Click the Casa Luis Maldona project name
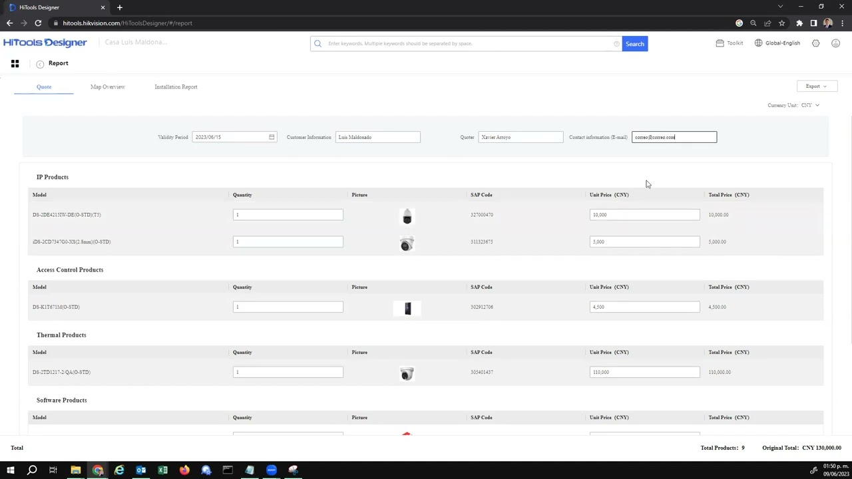This screenshot has height=479, width=852. (x=136, y=43)
